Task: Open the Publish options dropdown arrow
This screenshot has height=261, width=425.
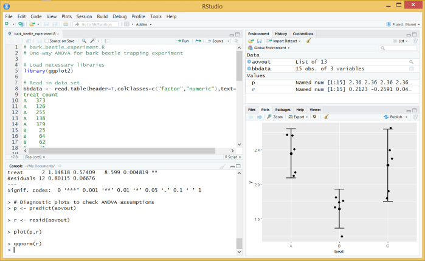Action: (406, 117)
